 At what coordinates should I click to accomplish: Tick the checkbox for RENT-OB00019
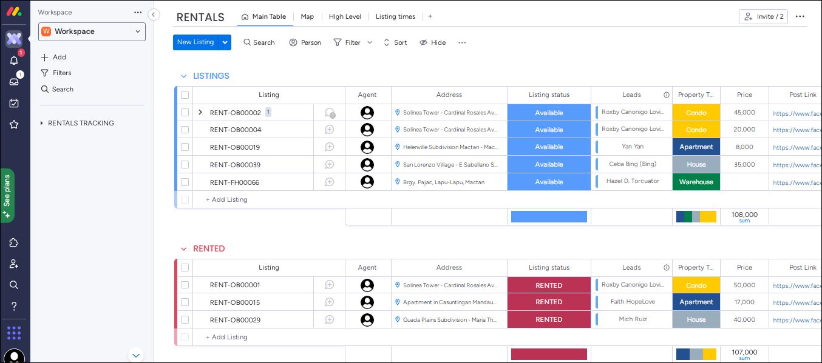pos(185,147)
